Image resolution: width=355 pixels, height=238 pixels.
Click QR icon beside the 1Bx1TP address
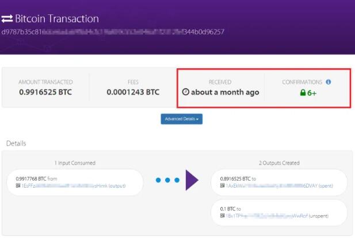(x=222, y=216)
